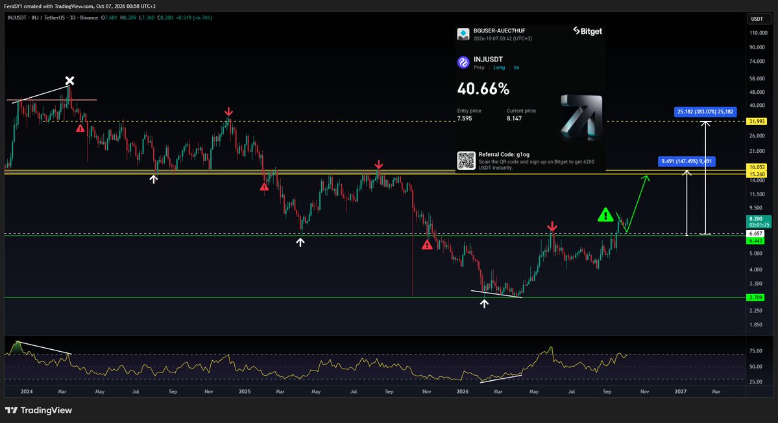Image resolution: width=778 pixels, height=423 pixels.
Task: Click the 16.053 yellow price label
Action: 757,167
